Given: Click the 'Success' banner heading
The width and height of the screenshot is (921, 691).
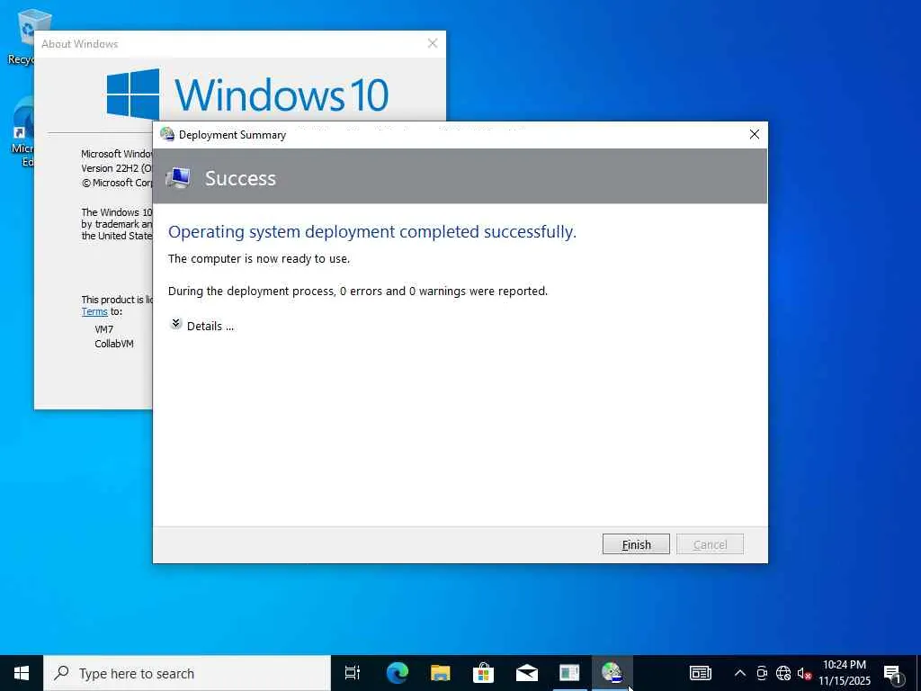Looking at the screenshot, I should tap(240, 178).
